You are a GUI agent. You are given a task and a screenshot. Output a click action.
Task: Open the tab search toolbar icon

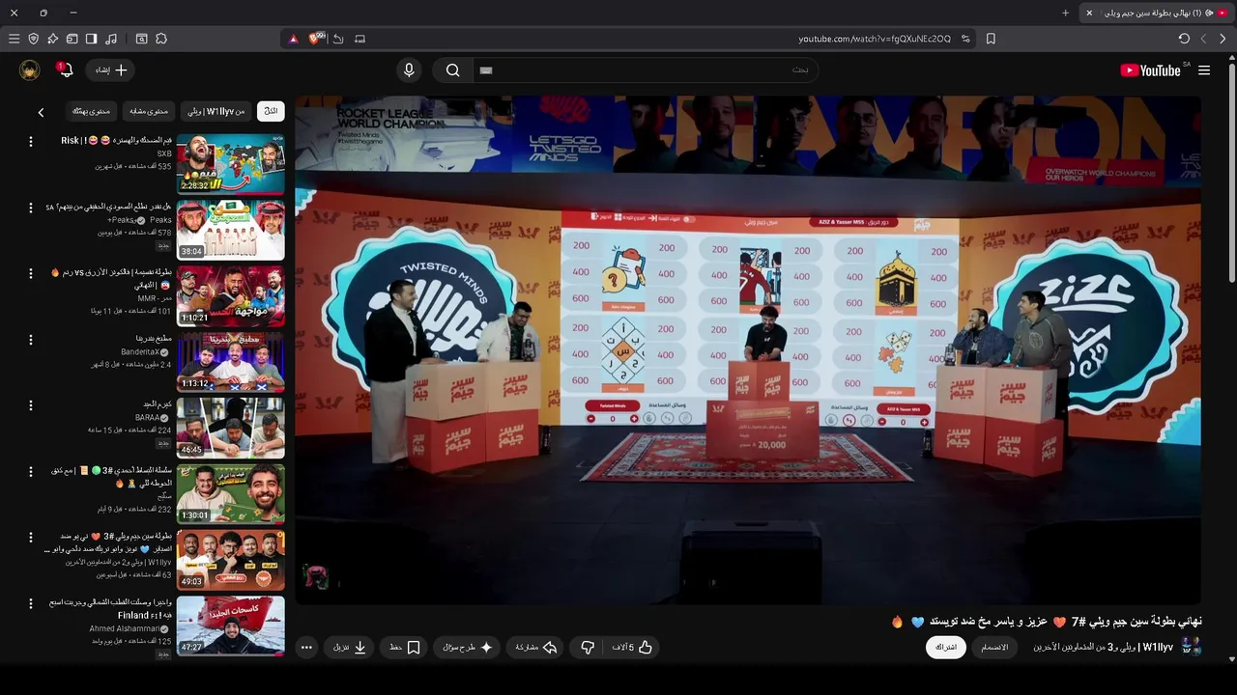[x=141, y=39]
